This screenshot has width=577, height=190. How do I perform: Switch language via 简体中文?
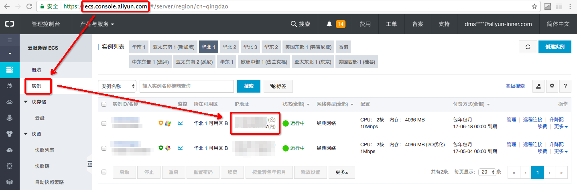[558, 24]
